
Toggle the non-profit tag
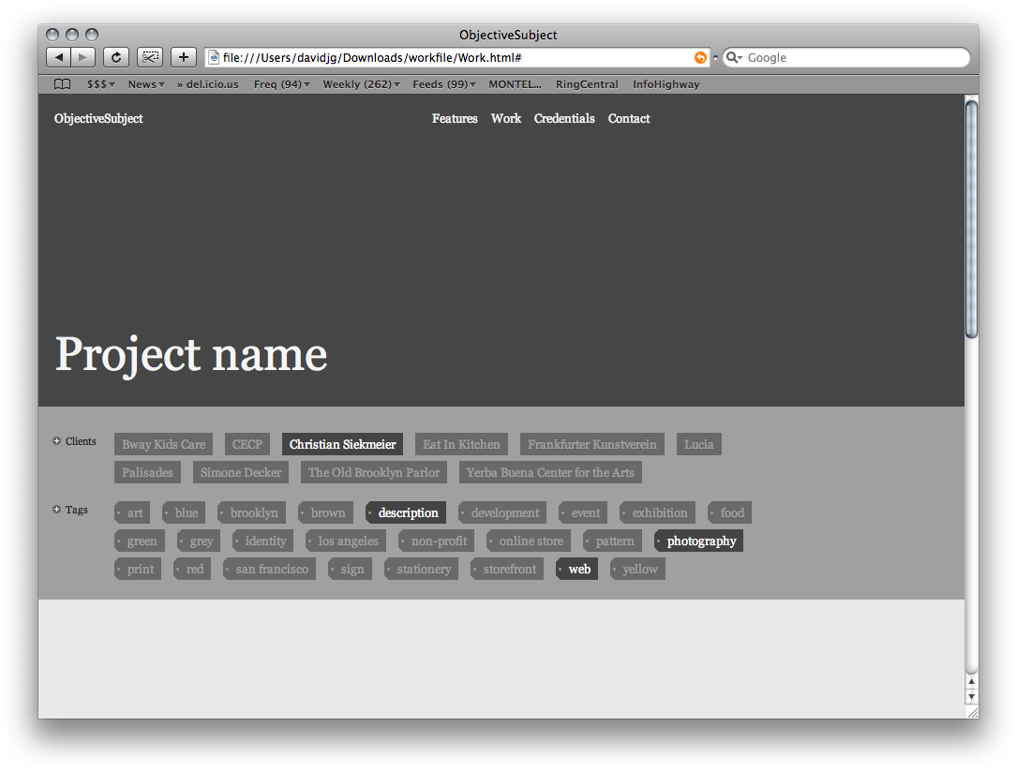pyautogui.click(x=436, y=541)
